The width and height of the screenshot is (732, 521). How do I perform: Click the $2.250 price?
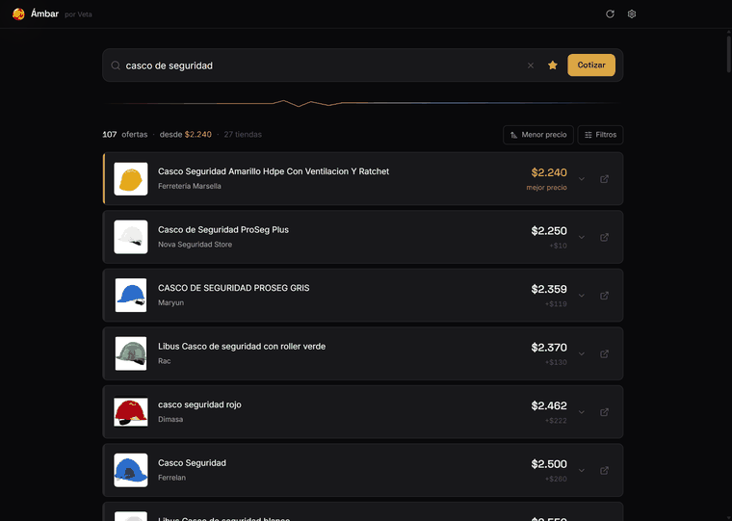[549, 231]
